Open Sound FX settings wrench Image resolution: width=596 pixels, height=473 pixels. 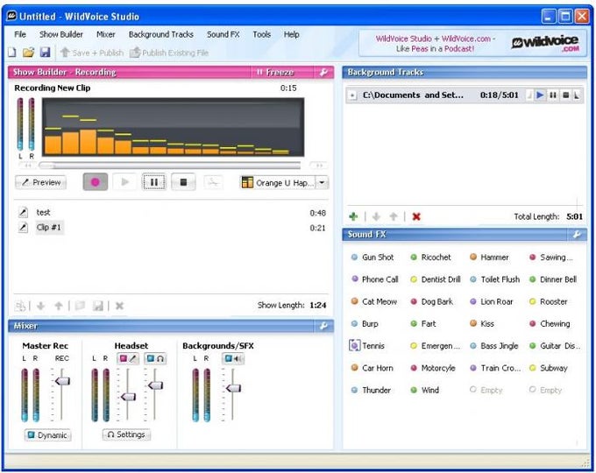coord(577,235)
